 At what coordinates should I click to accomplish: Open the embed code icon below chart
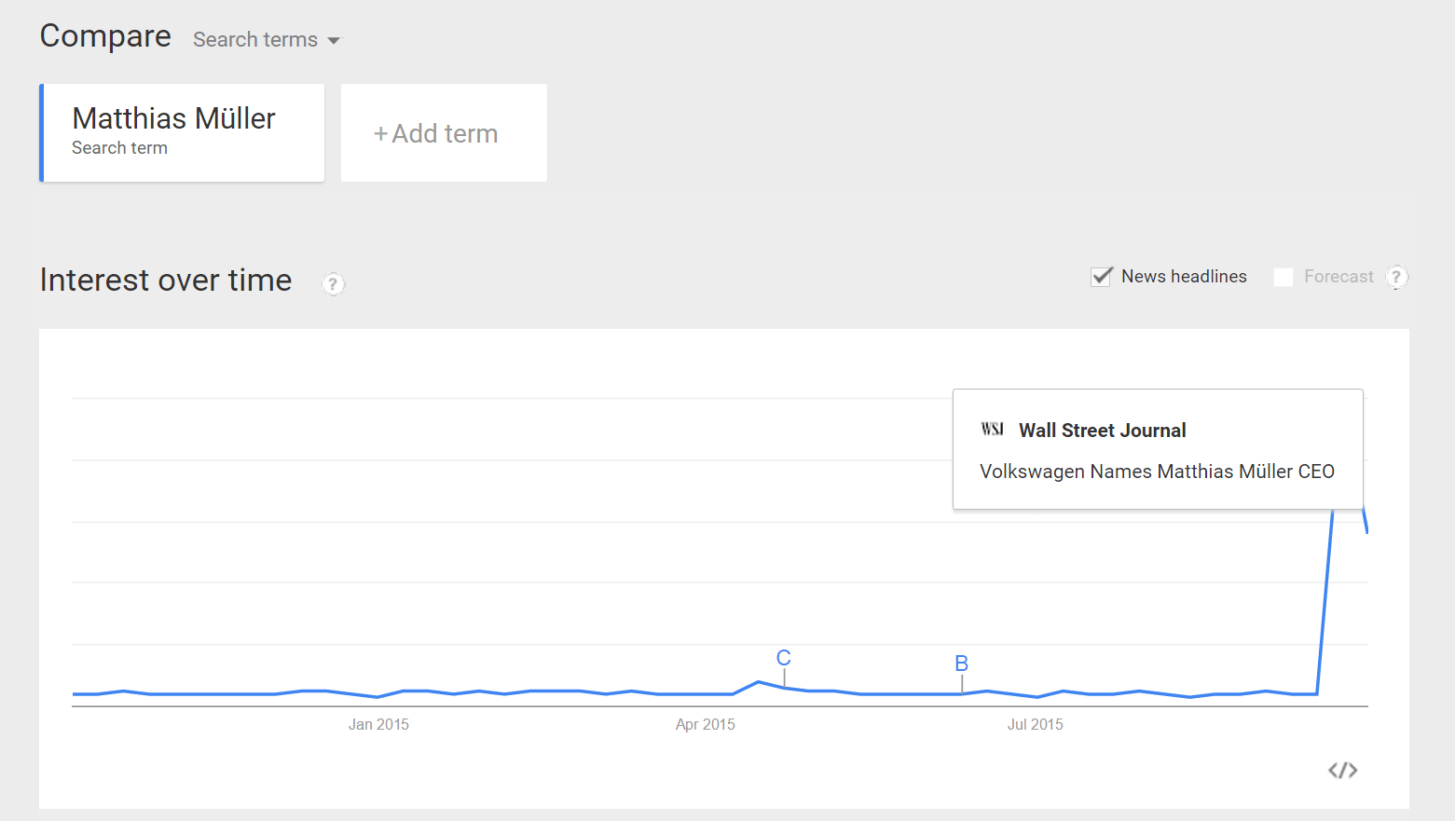(1342, 770)
